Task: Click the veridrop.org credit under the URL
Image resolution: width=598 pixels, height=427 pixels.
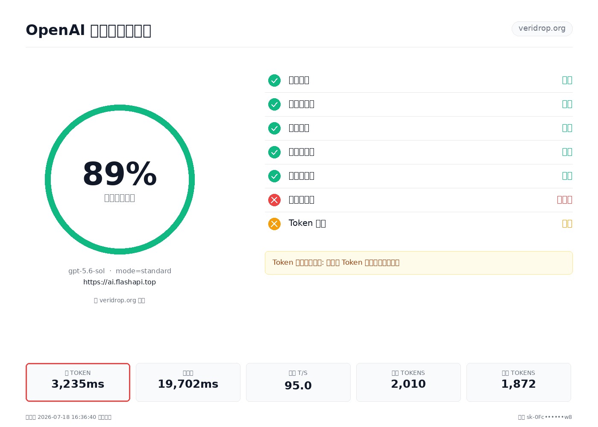Action: click(x=120, y=300)
